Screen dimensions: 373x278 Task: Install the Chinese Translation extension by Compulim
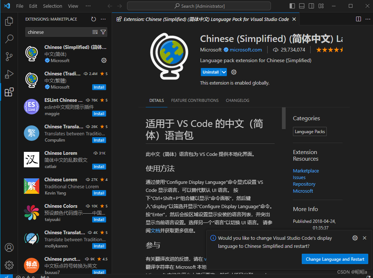pyautogui.click(x=99, y=140)
